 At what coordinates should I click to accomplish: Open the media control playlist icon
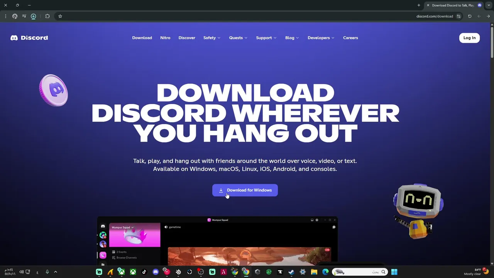24,16
